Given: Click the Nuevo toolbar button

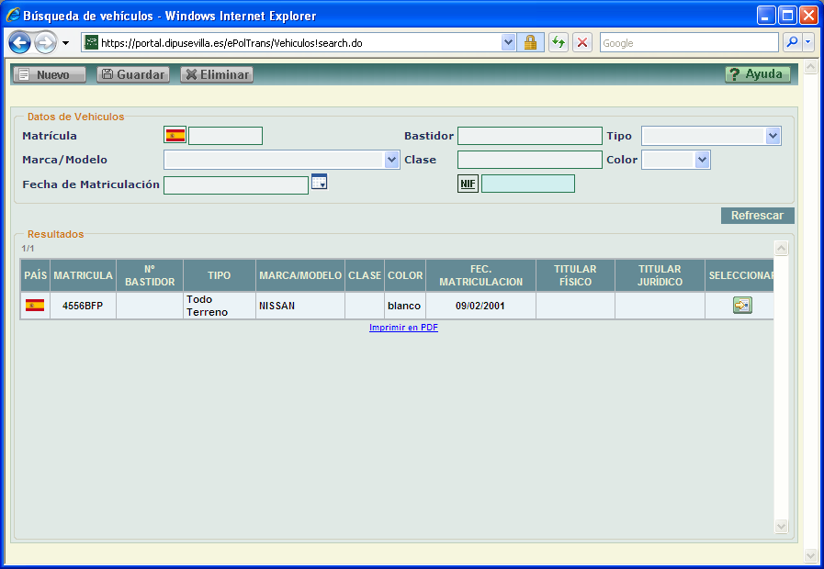Looking at the screenshot, I should [x=49, y=74].
